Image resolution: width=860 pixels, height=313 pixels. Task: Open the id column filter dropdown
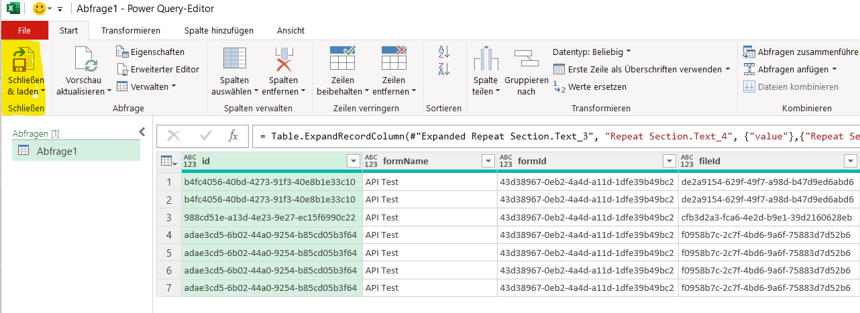click(354, 161)
